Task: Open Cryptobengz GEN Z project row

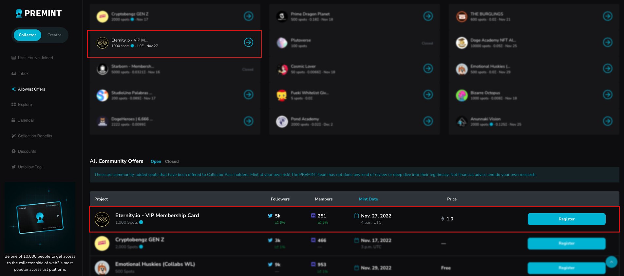Action: pos(354,244)
